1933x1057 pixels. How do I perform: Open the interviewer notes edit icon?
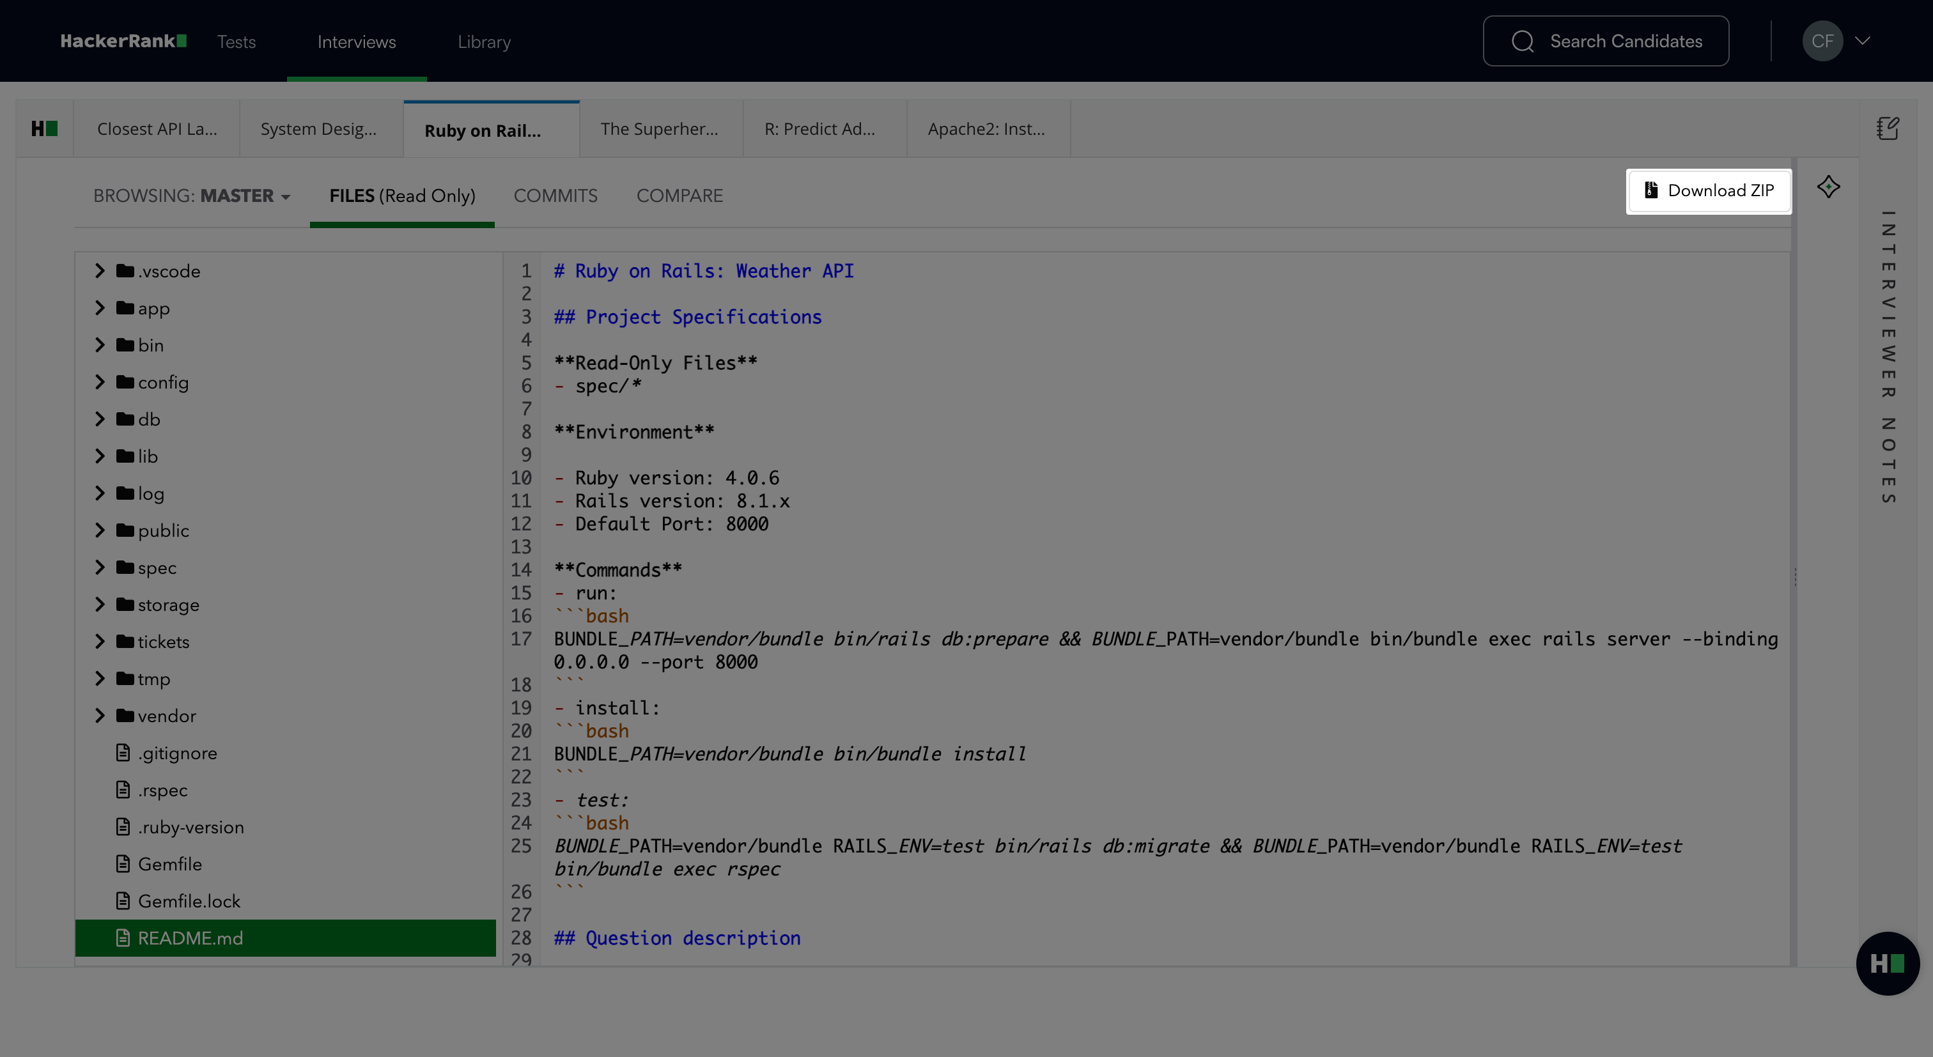[x=1888, y=128]
